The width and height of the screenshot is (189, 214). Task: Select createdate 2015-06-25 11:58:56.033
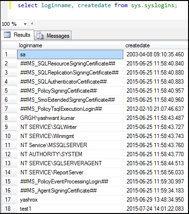pos(155,172)
